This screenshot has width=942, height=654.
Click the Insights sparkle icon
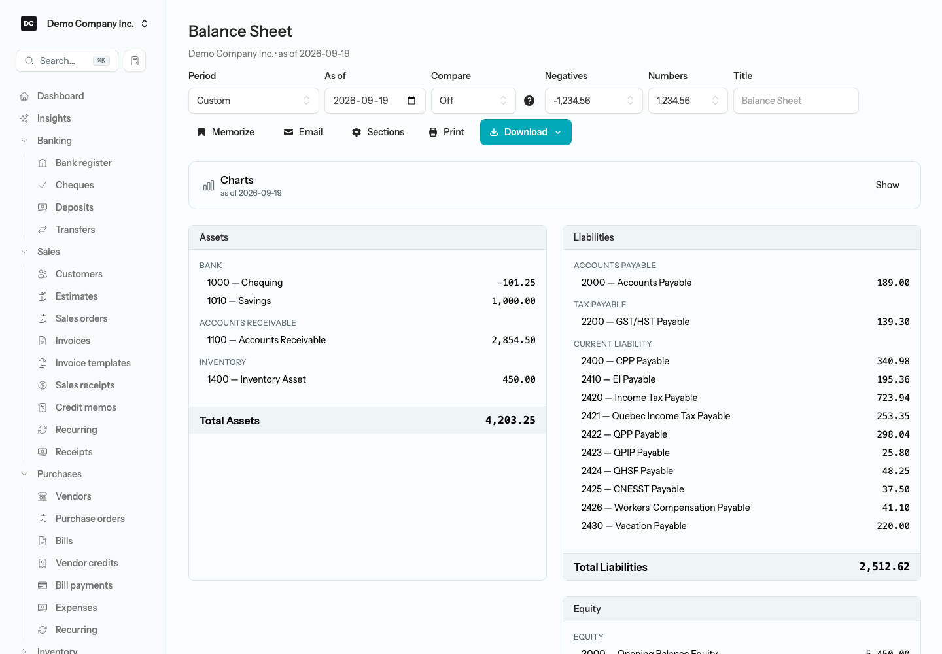[24, 118]
